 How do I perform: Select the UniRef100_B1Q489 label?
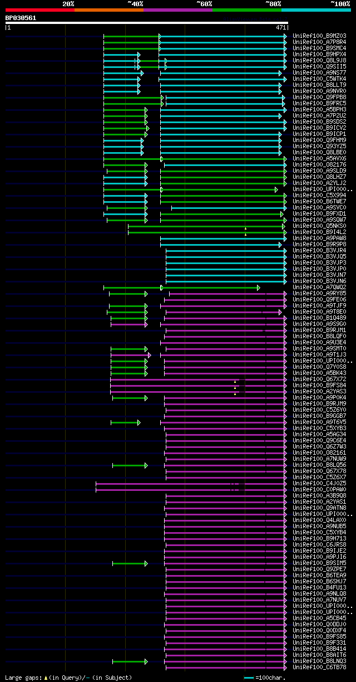319,318
